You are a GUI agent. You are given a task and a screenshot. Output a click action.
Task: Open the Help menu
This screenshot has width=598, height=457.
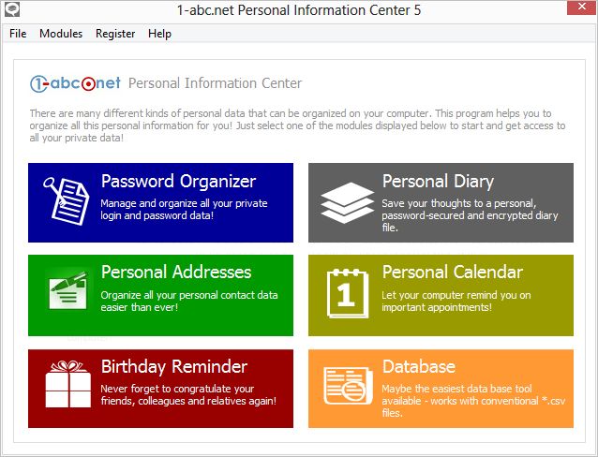click(159, 34)
